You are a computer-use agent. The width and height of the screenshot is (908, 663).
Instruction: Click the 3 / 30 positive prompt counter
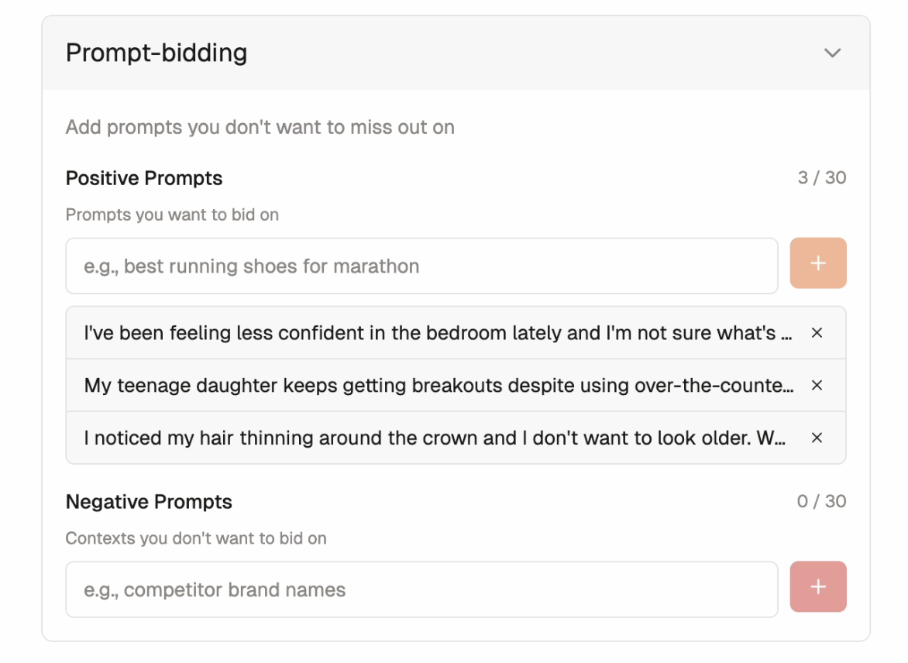(822, 178)
